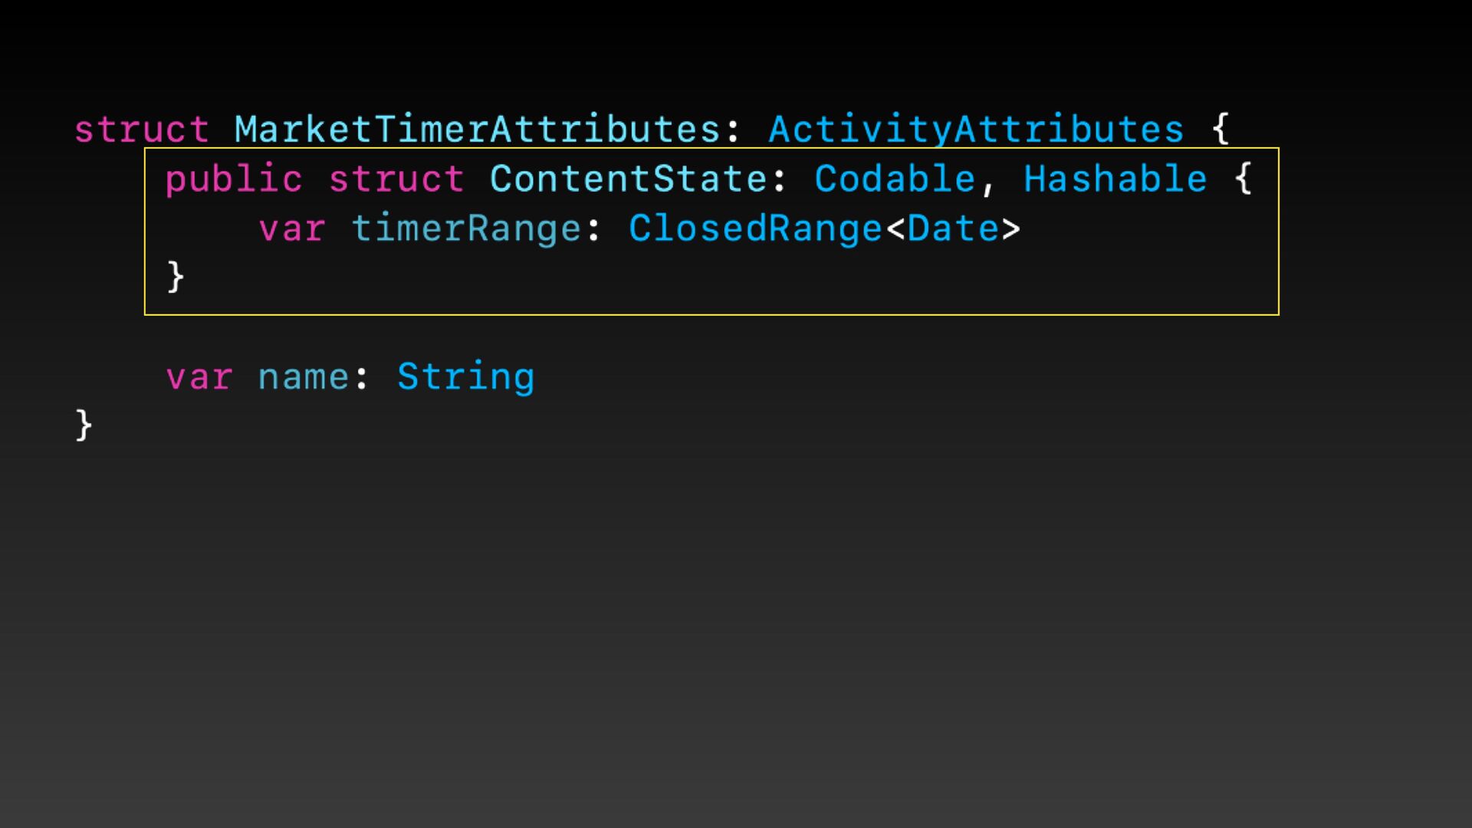Click the Date generic type parameter

[x=953, y=229]
